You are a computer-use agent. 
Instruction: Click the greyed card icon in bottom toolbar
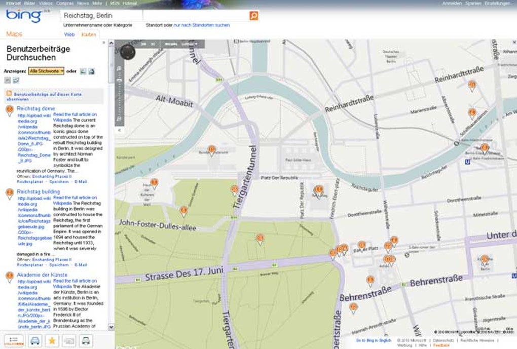pyautogui.click(x=69, y=341)
